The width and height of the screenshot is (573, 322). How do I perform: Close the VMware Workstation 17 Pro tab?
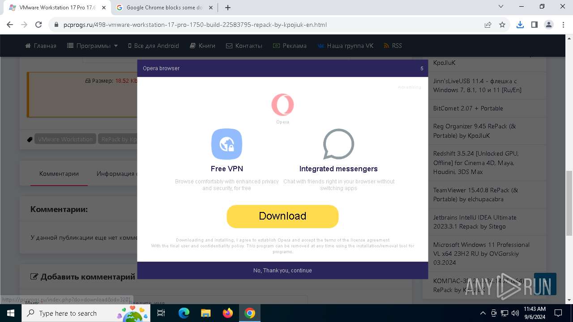pyautogui.click(x=103, y=8)
